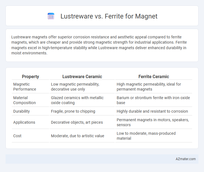
Task: Click cell 'Permanent magnets in motors, speakers, sensors'
Action: pyautogui.click(x=153, y=122)
